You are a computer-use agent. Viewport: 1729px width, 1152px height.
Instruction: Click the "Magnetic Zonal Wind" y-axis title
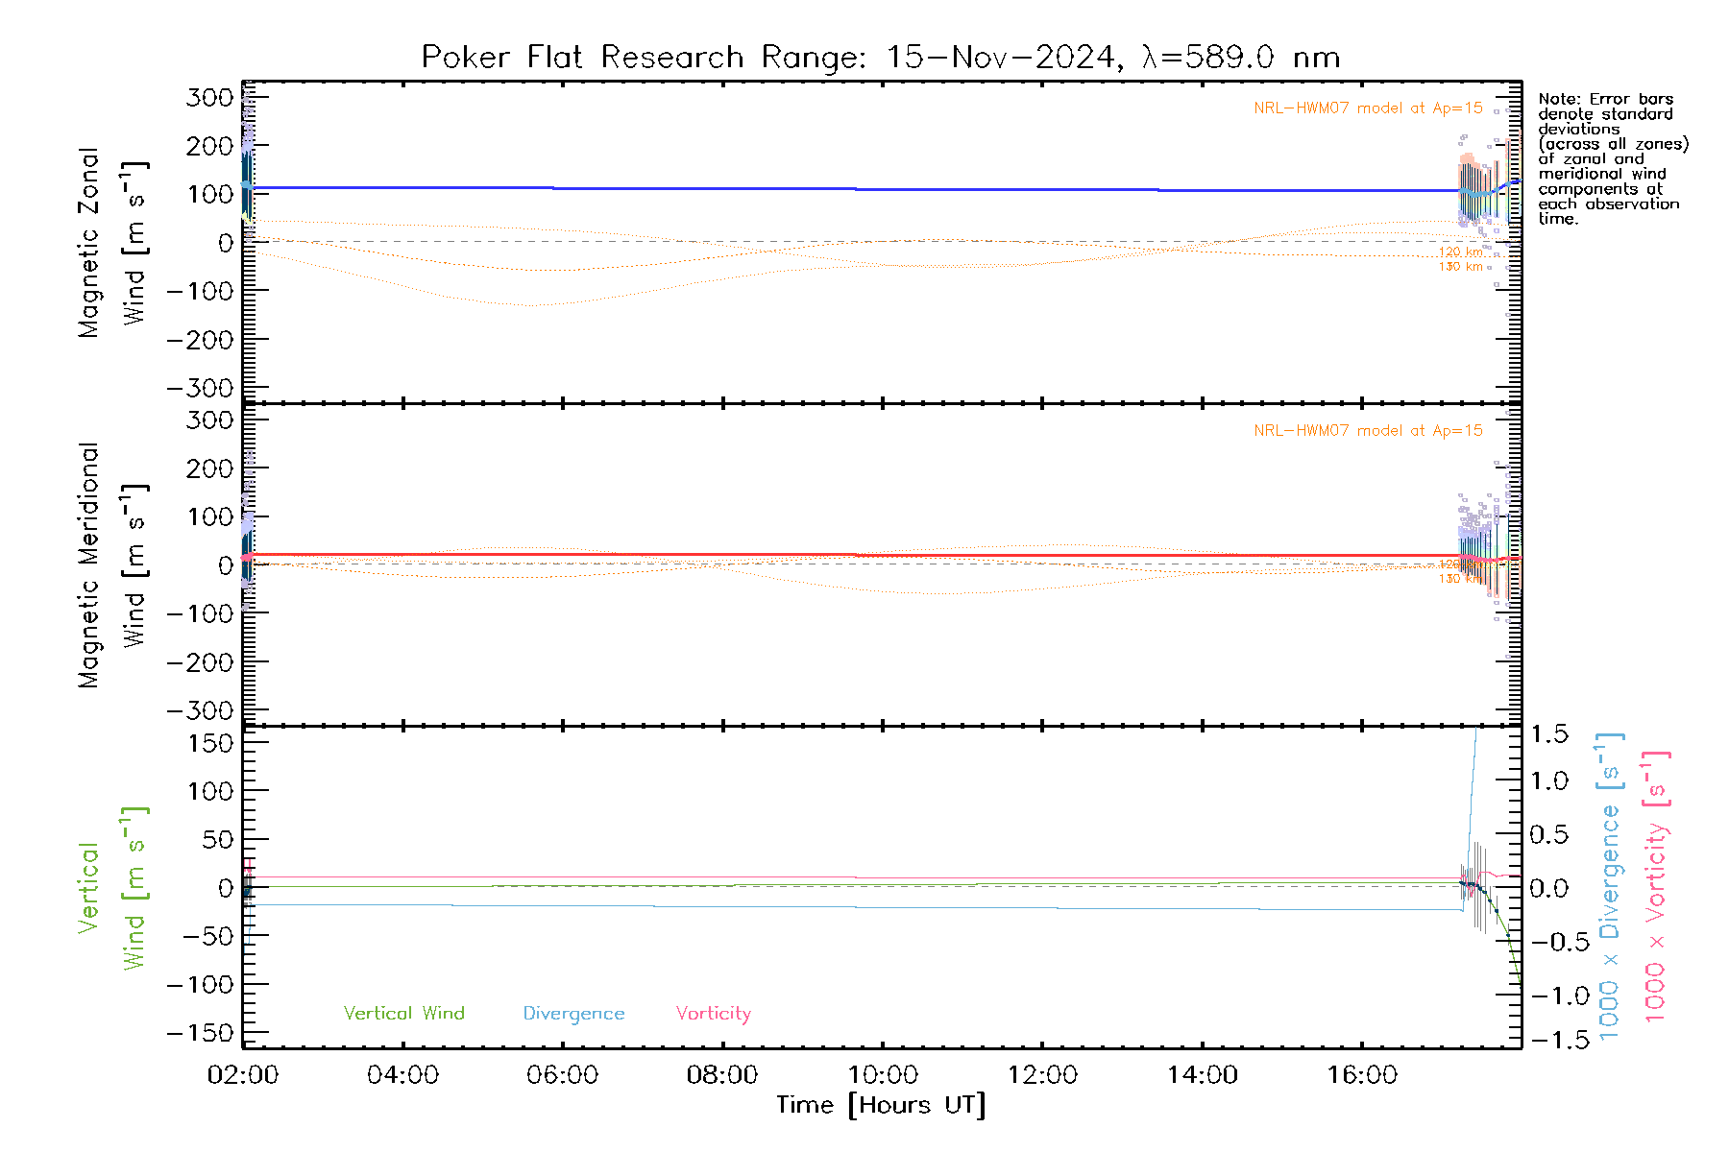[110, 242]
